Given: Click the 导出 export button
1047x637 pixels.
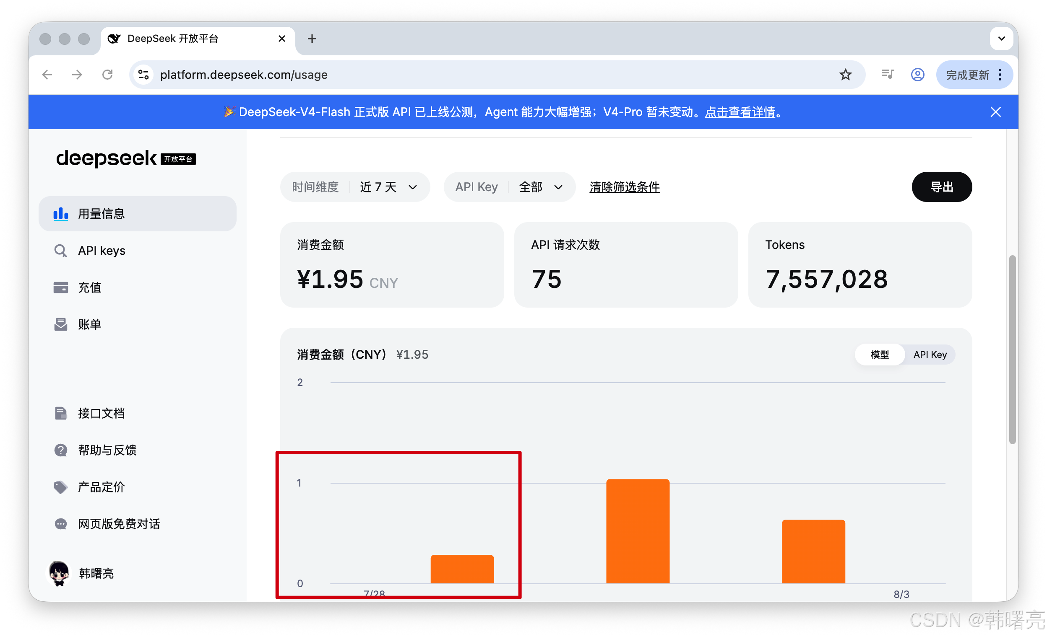Looking at the screenshot, I should click(941, 187).
